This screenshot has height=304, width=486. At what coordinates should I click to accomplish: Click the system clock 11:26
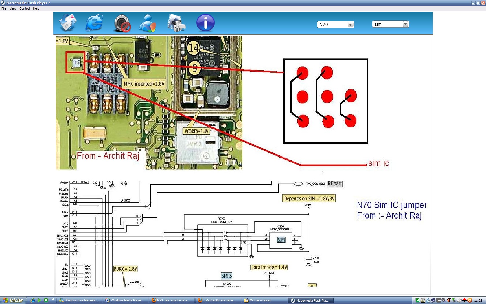(478, 301)
